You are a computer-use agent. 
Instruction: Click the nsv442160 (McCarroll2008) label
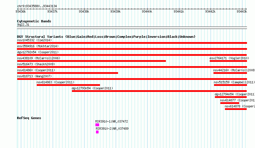coord(234,70)
